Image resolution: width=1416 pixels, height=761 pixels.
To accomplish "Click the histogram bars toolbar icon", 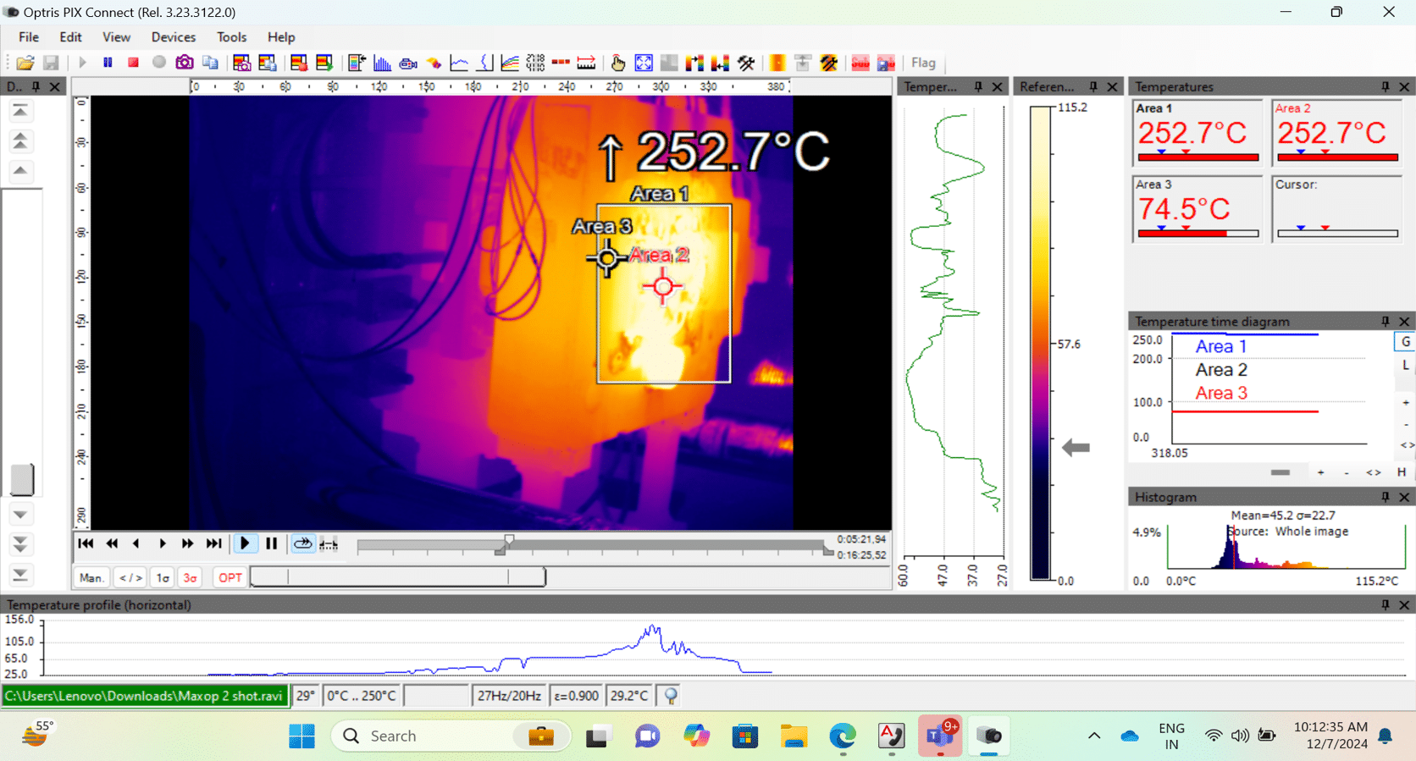I will coord(382,63).
